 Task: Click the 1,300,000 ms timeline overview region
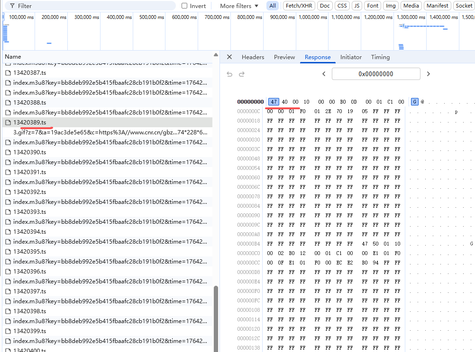[411, 33]
